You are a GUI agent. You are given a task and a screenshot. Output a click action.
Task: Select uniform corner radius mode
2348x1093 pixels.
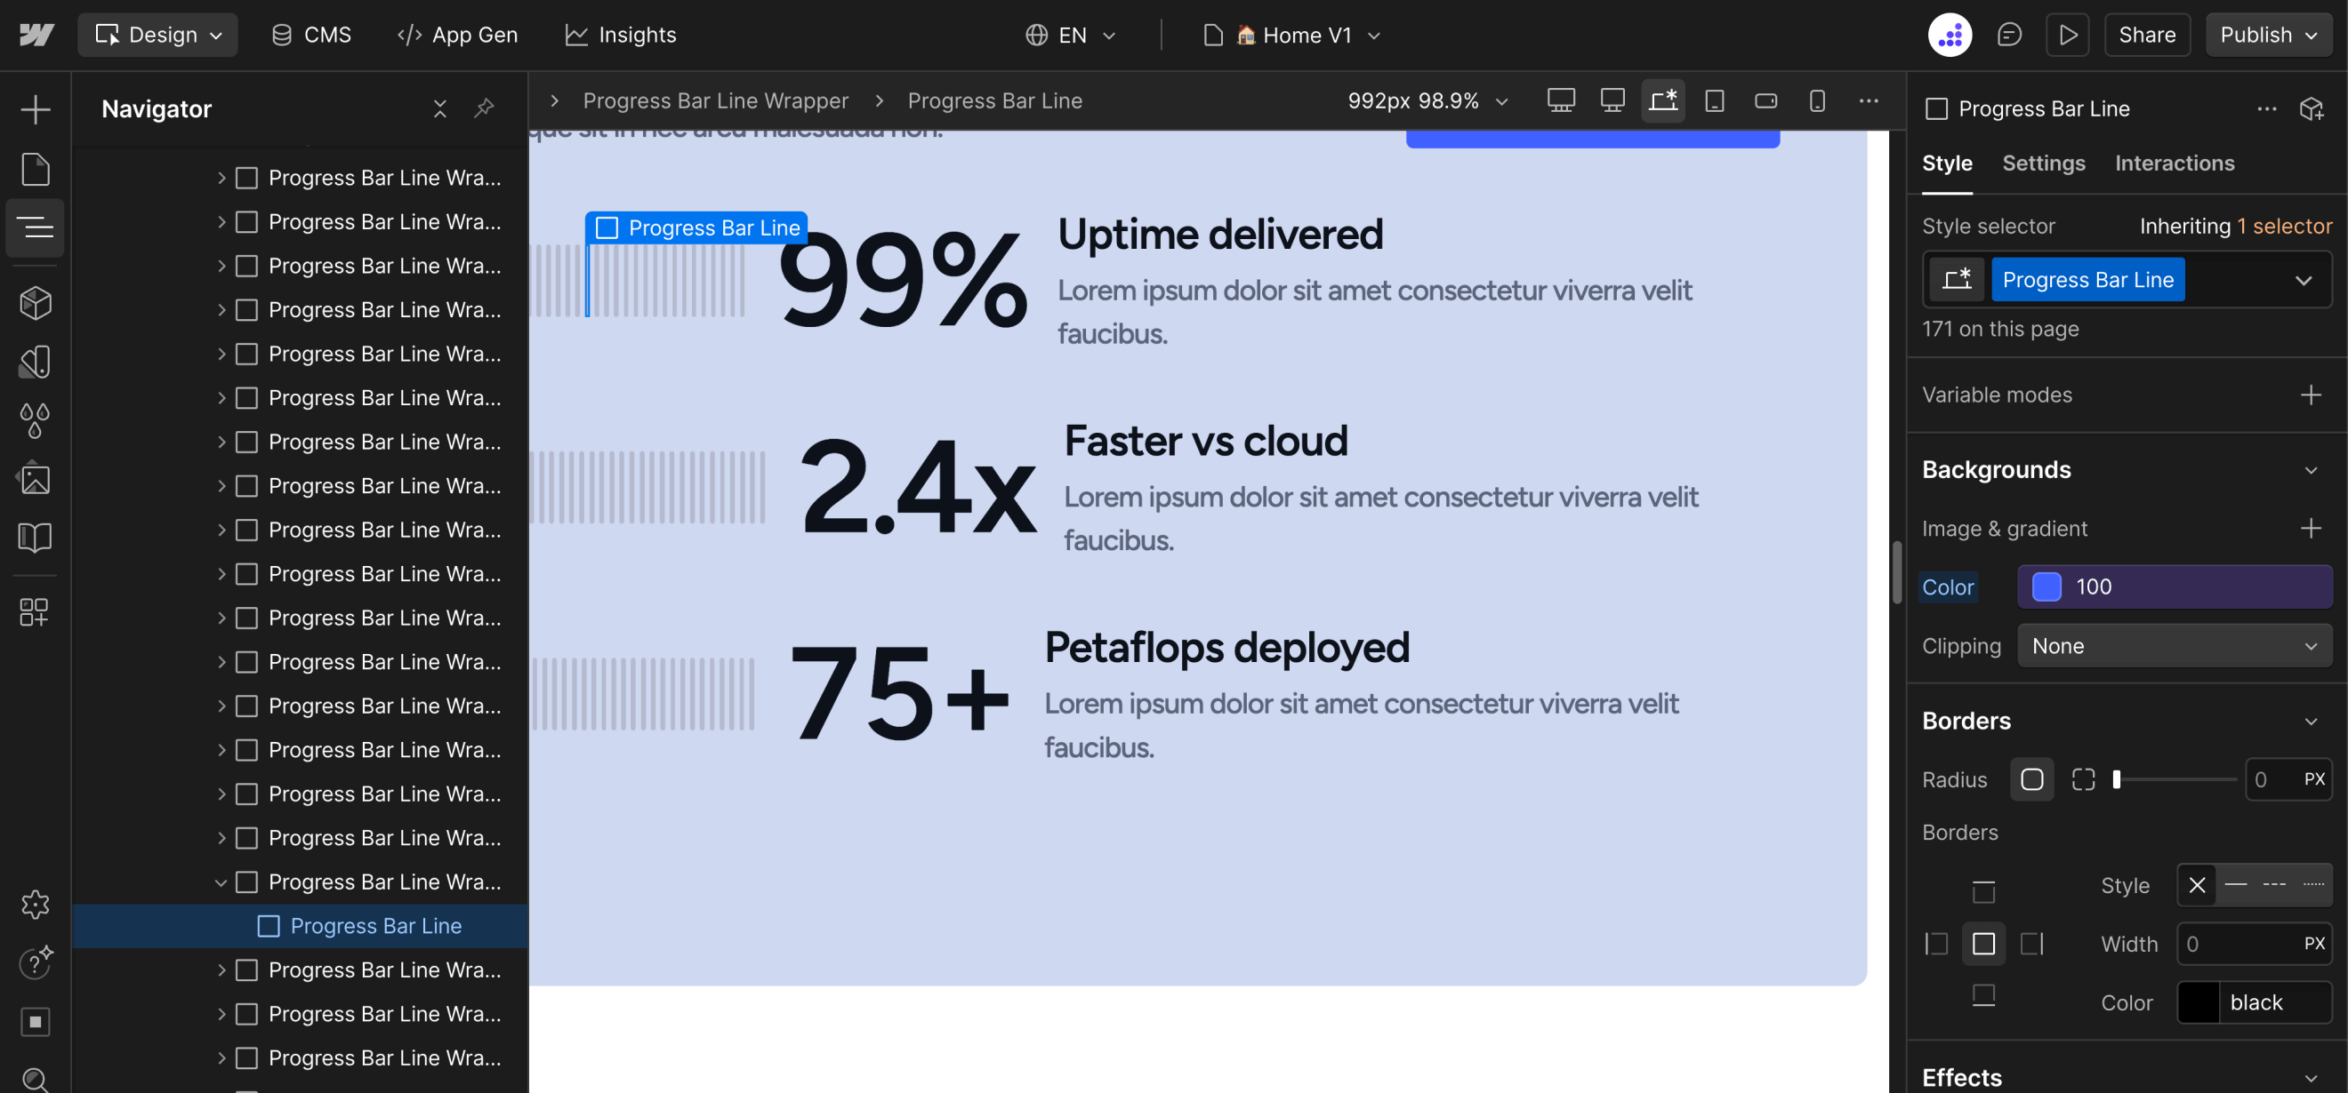pyautogui.click(x=2031, y=778)
